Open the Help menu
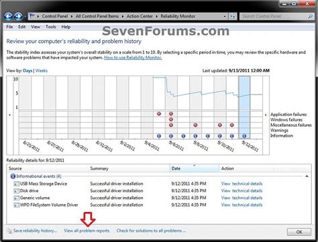 66,27
